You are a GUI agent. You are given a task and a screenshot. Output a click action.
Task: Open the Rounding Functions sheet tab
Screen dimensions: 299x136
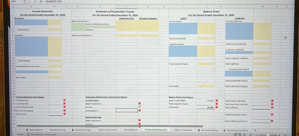pyautogui.click(x=236, y=130)
